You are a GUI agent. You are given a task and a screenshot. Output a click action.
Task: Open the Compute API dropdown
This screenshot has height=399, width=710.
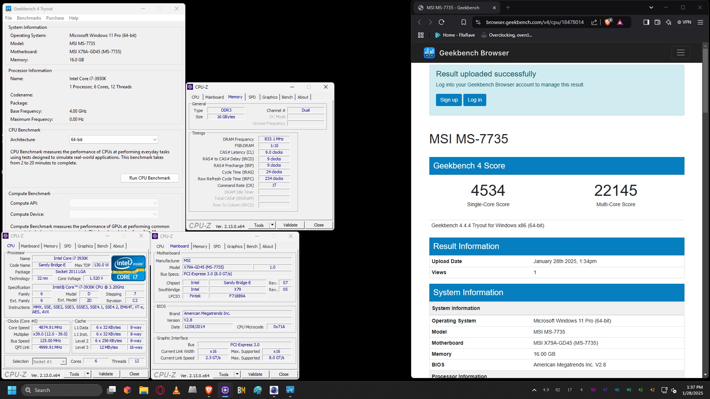tap(114, 203)
